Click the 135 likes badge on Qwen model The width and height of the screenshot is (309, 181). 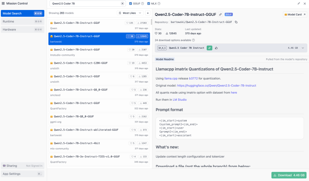tap(129, 23)
